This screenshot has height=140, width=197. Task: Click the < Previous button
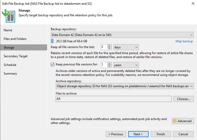point(116,134)
